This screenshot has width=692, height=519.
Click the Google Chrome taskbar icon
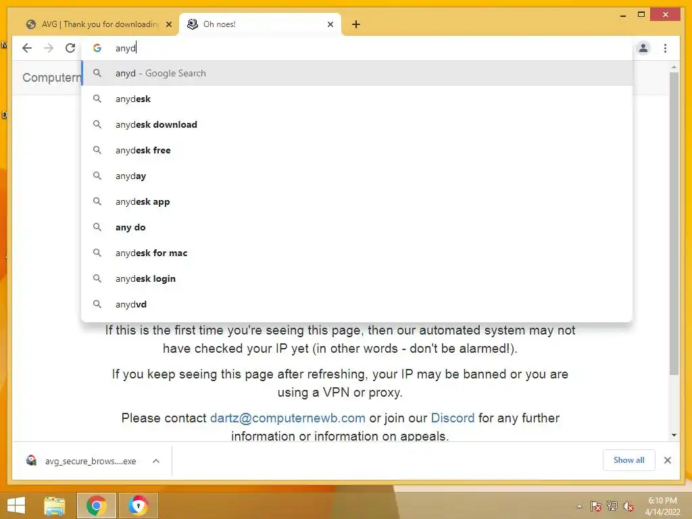[96, 505]
